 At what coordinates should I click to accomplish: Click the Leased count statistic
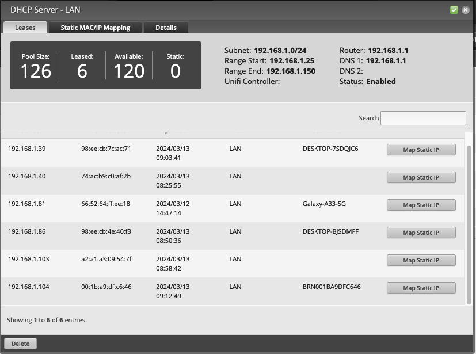coord(82,66)
